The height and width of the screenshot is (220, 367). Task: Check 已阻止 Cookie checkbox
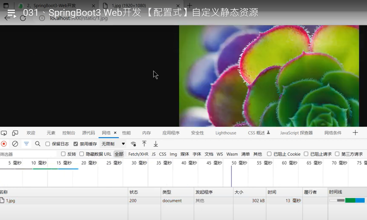click(269, 154)
